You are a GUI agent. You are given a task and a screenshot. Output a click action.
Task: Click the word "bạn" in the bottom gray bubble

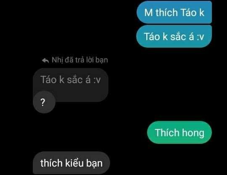95,163
